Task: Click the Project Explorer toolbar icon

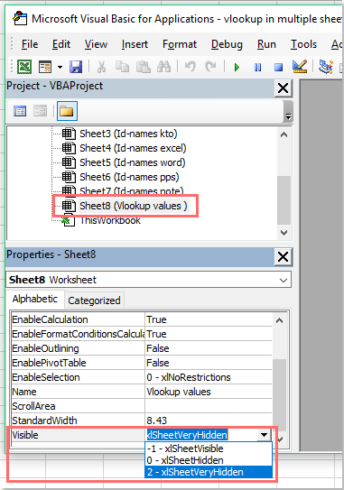Action: [326, 67]
